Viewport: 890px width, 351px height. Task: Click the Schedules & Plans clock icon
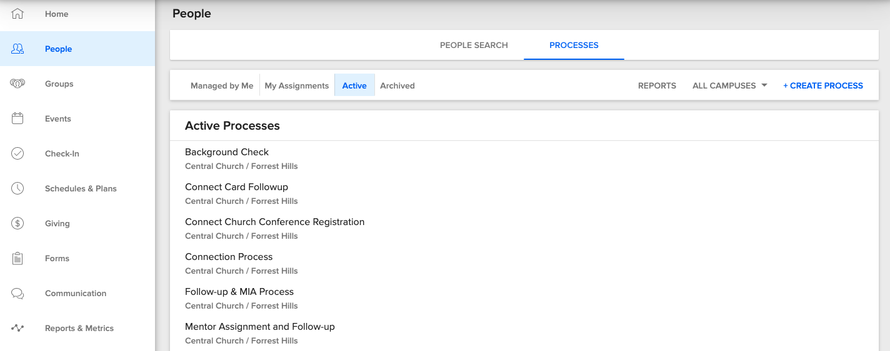(17, 188)
